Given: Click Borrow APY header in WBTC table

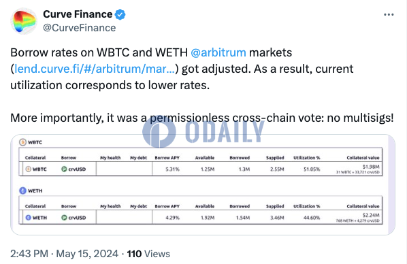Looking at the screenshot, I should [x=167, y=158].
